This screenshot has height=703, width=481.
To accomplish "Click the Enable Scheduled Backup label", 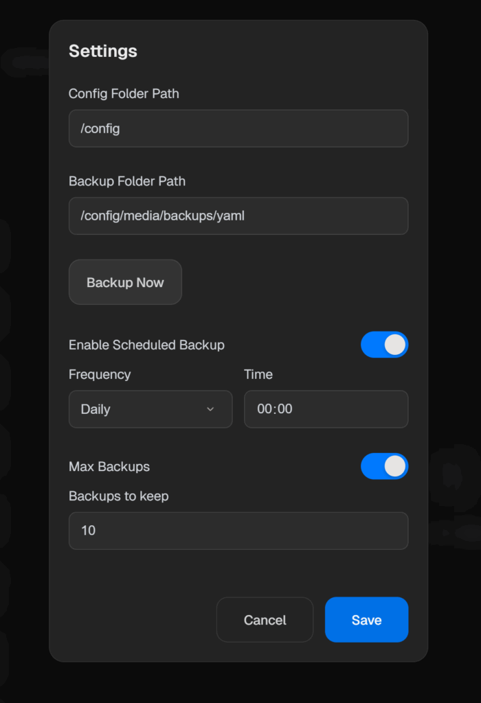I will pos(146,345).
